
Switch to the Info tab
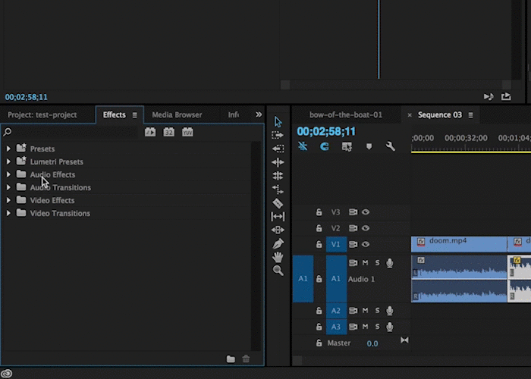(x=234, y=114)
